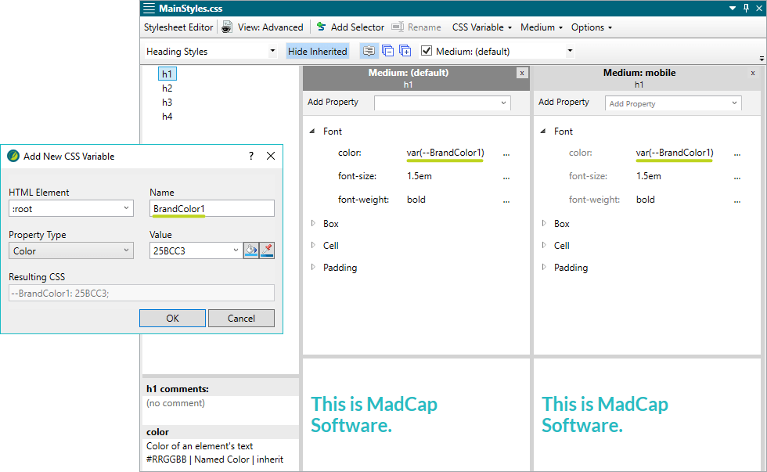Click the eyedropper icon beside Value

[x=267, y=250]
